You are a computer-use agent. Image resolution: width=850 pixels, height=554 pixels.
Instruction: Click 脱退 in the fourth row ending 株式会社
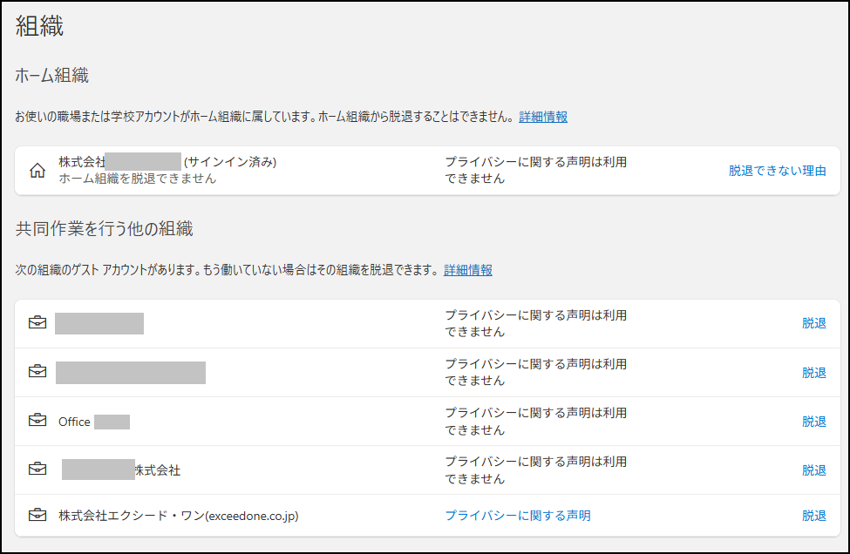(x=813, y=470)
